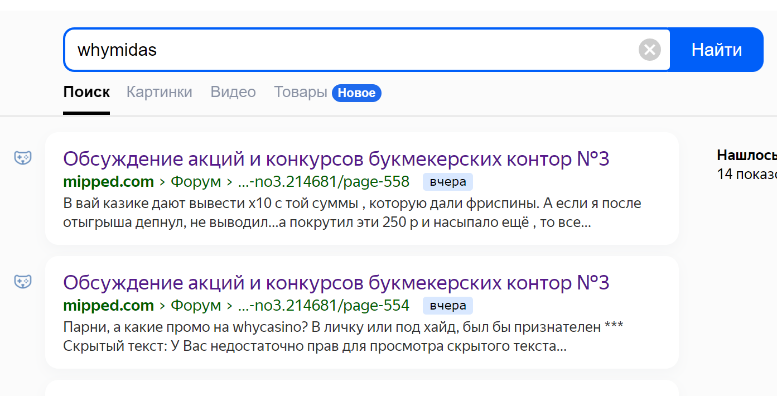Open the result title above the page-554 link
The image size is (777, 396).
pos(336,283)
